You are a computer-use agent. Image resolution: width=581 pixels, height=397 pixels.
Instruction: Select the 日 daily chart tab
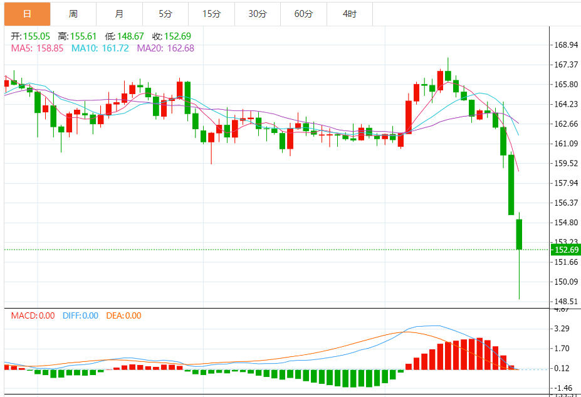coord(27,14)
